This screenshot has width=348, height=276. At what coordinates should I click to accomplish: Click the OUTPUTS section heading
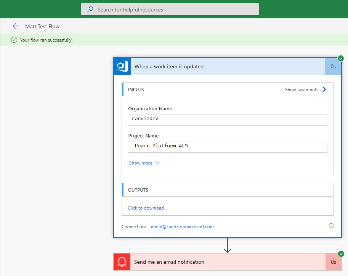138,190
